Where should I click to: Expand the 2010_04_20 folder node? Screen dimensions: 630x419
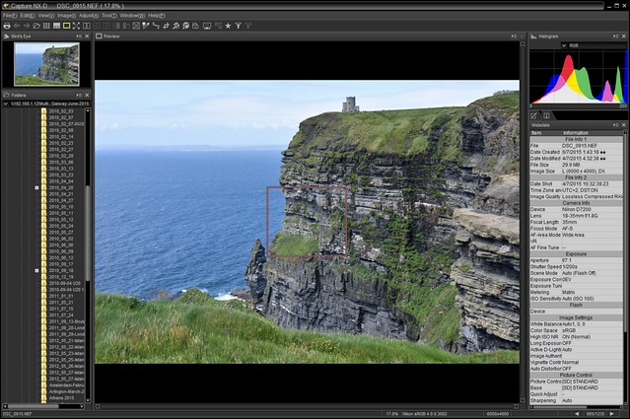coord(36,187)
